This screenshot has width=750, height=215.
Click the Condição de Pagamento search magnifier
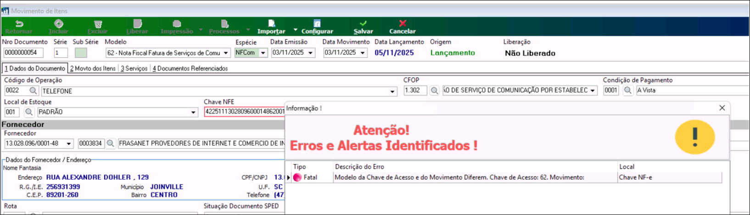click(x=628, y=91)
